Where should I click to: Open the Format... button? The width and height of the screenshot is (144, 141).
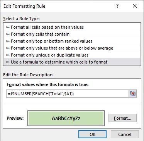coord(122,118)
